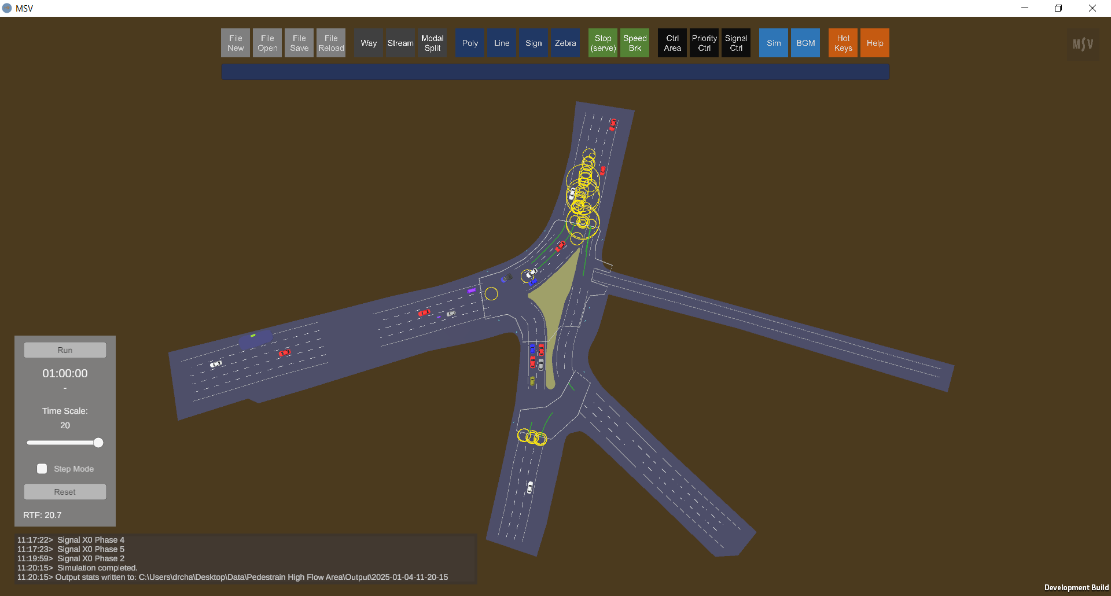The height and width of the screenshot is (596, 1111).
Task: Select the Way tool
Action: tap(369, 43)
